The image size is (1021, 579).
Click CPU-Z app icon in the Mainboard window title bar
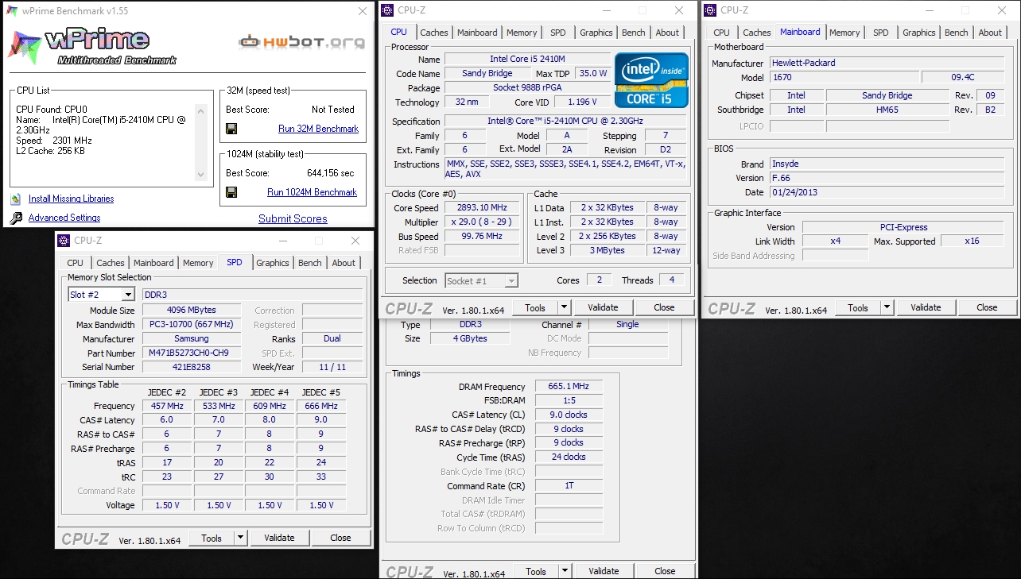[710, 10]
